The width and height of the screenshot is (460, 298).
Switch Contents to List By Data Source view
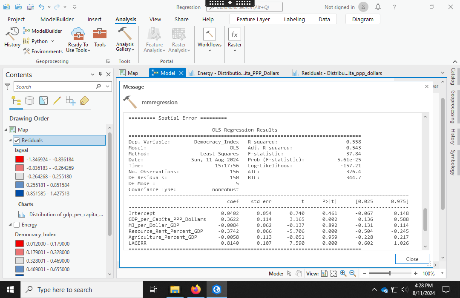29,100
